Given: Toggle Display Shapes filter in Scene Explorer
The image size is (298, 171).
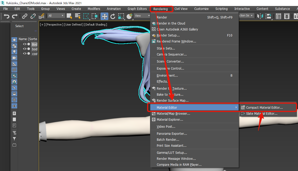Looking at the screenshot, I should tap(14, 46).
